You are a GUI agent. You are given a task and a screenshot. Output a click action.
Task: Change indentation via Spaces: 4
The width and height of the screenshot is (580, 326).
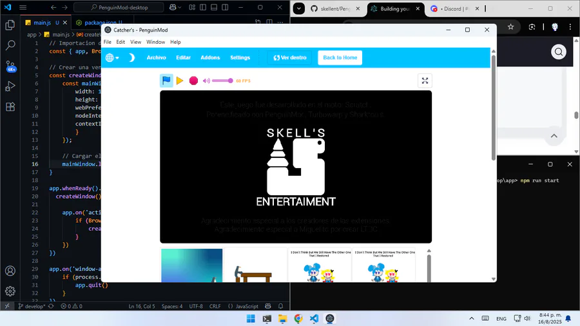[x=172, y=306]
